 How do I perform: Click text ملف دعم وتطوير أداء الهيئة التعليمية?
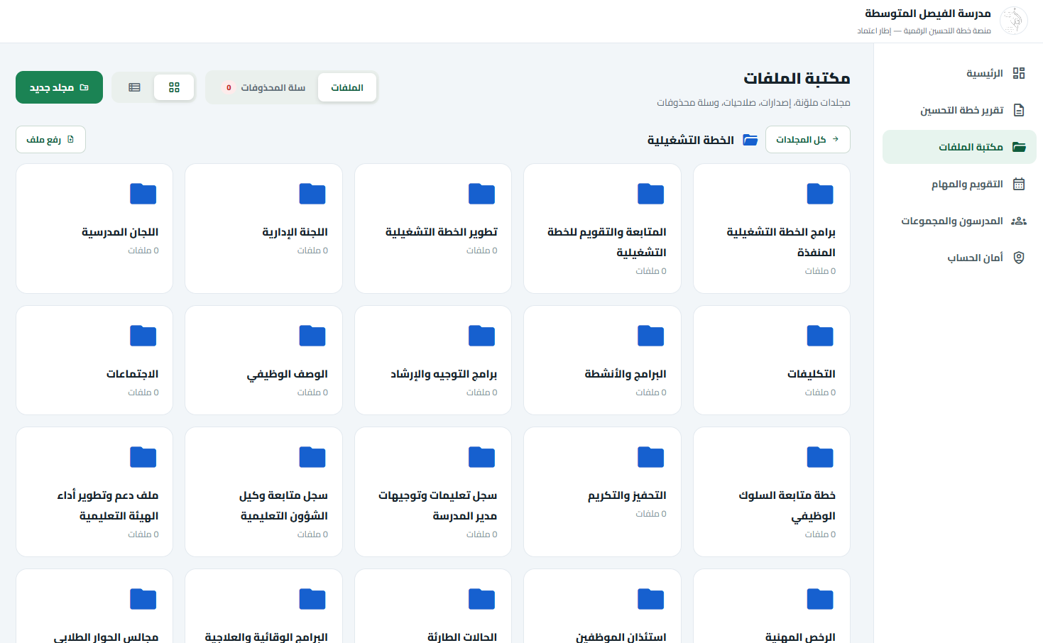[x=108, y=505]
